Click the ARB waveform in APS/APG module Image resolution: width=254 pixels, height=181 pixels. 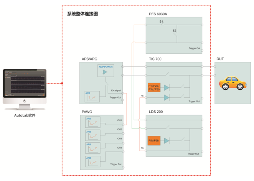click(92, 97)
